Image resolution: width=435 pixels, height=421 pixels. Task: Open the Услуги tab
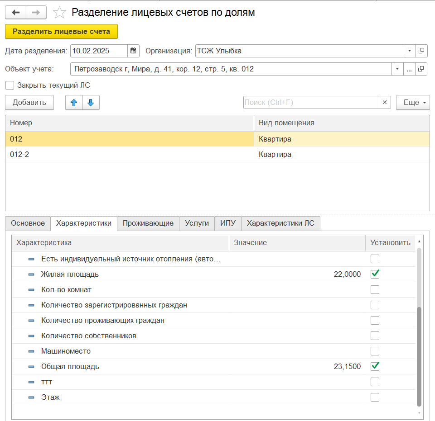tap(197, 223)
